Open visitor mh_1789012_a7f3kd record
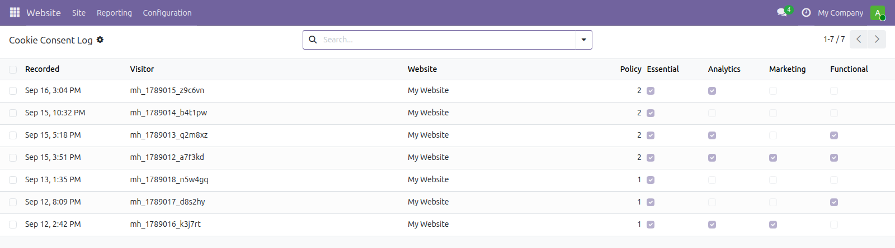Viewport: 895px width, 248px height. [167, 157]
